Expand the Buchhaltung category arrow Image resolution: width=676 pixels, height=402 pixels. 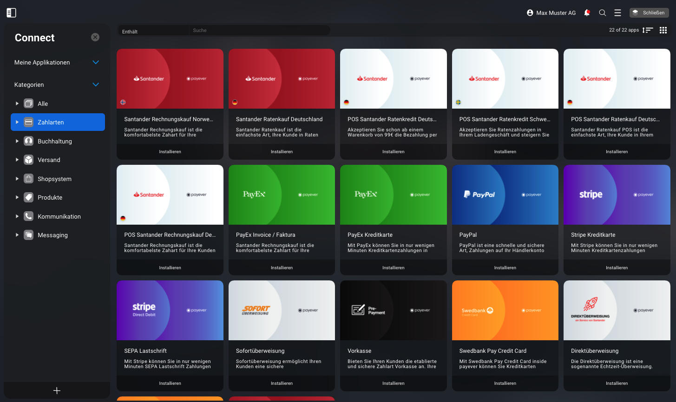(x=17, y=141)
